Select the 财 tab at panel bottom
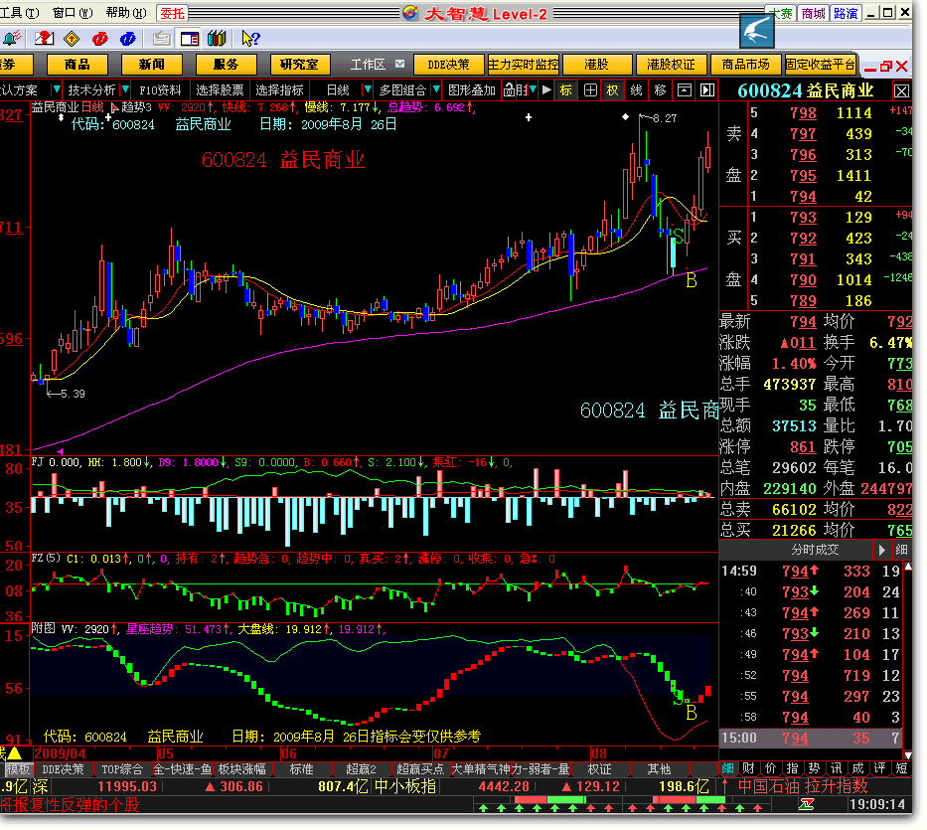Image resolution: width=927 pixels, height=830 pixels. coord(748,768)
